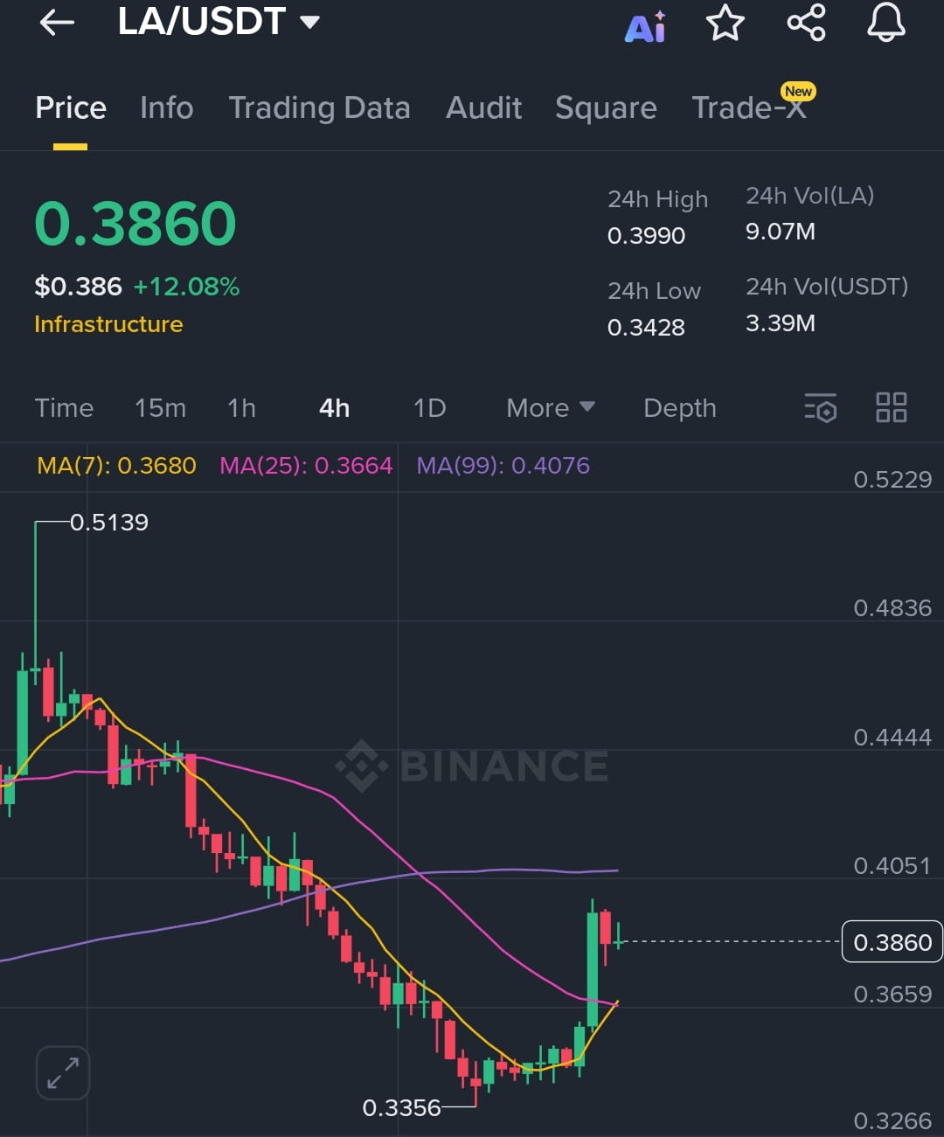Tap the MA(25): 0.3664 indicator label

point(306,465)
